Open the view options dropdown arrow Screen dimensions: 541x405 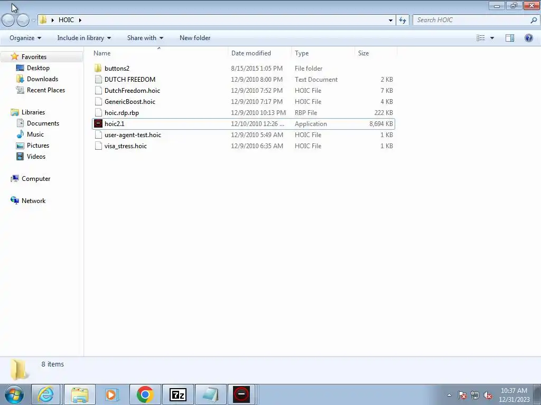pos(492,38)
